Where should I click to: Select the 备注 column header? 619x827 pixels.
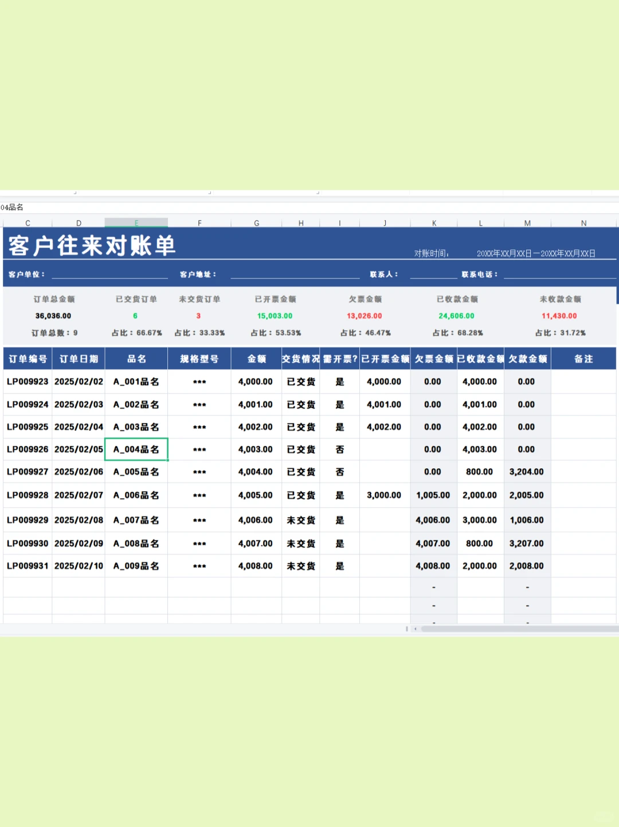(583, 358)
